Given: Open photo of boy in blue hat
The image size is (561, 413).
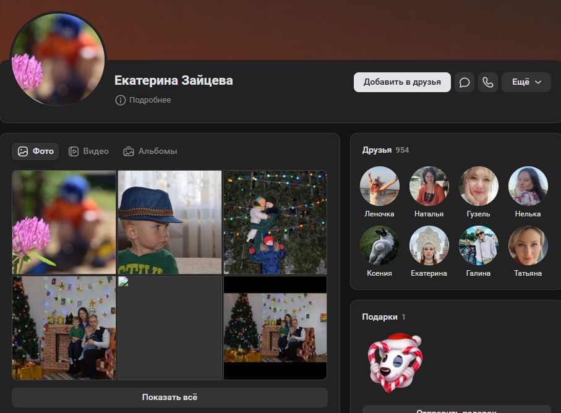Looking at the screenshot, I should point(169,222).
